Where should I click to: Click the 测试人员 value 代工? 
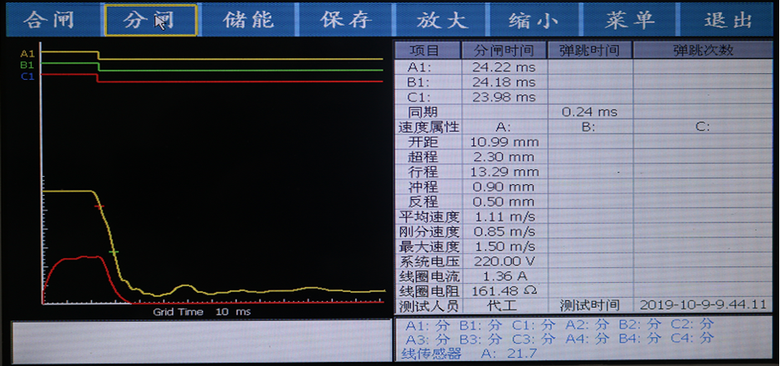504,305
